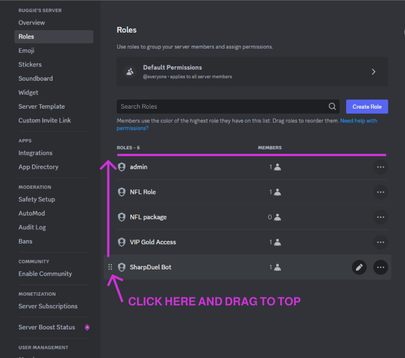405x358 pixels.
Task: Click the ROLES – 5 column header
Action: (x=128, y=148)
